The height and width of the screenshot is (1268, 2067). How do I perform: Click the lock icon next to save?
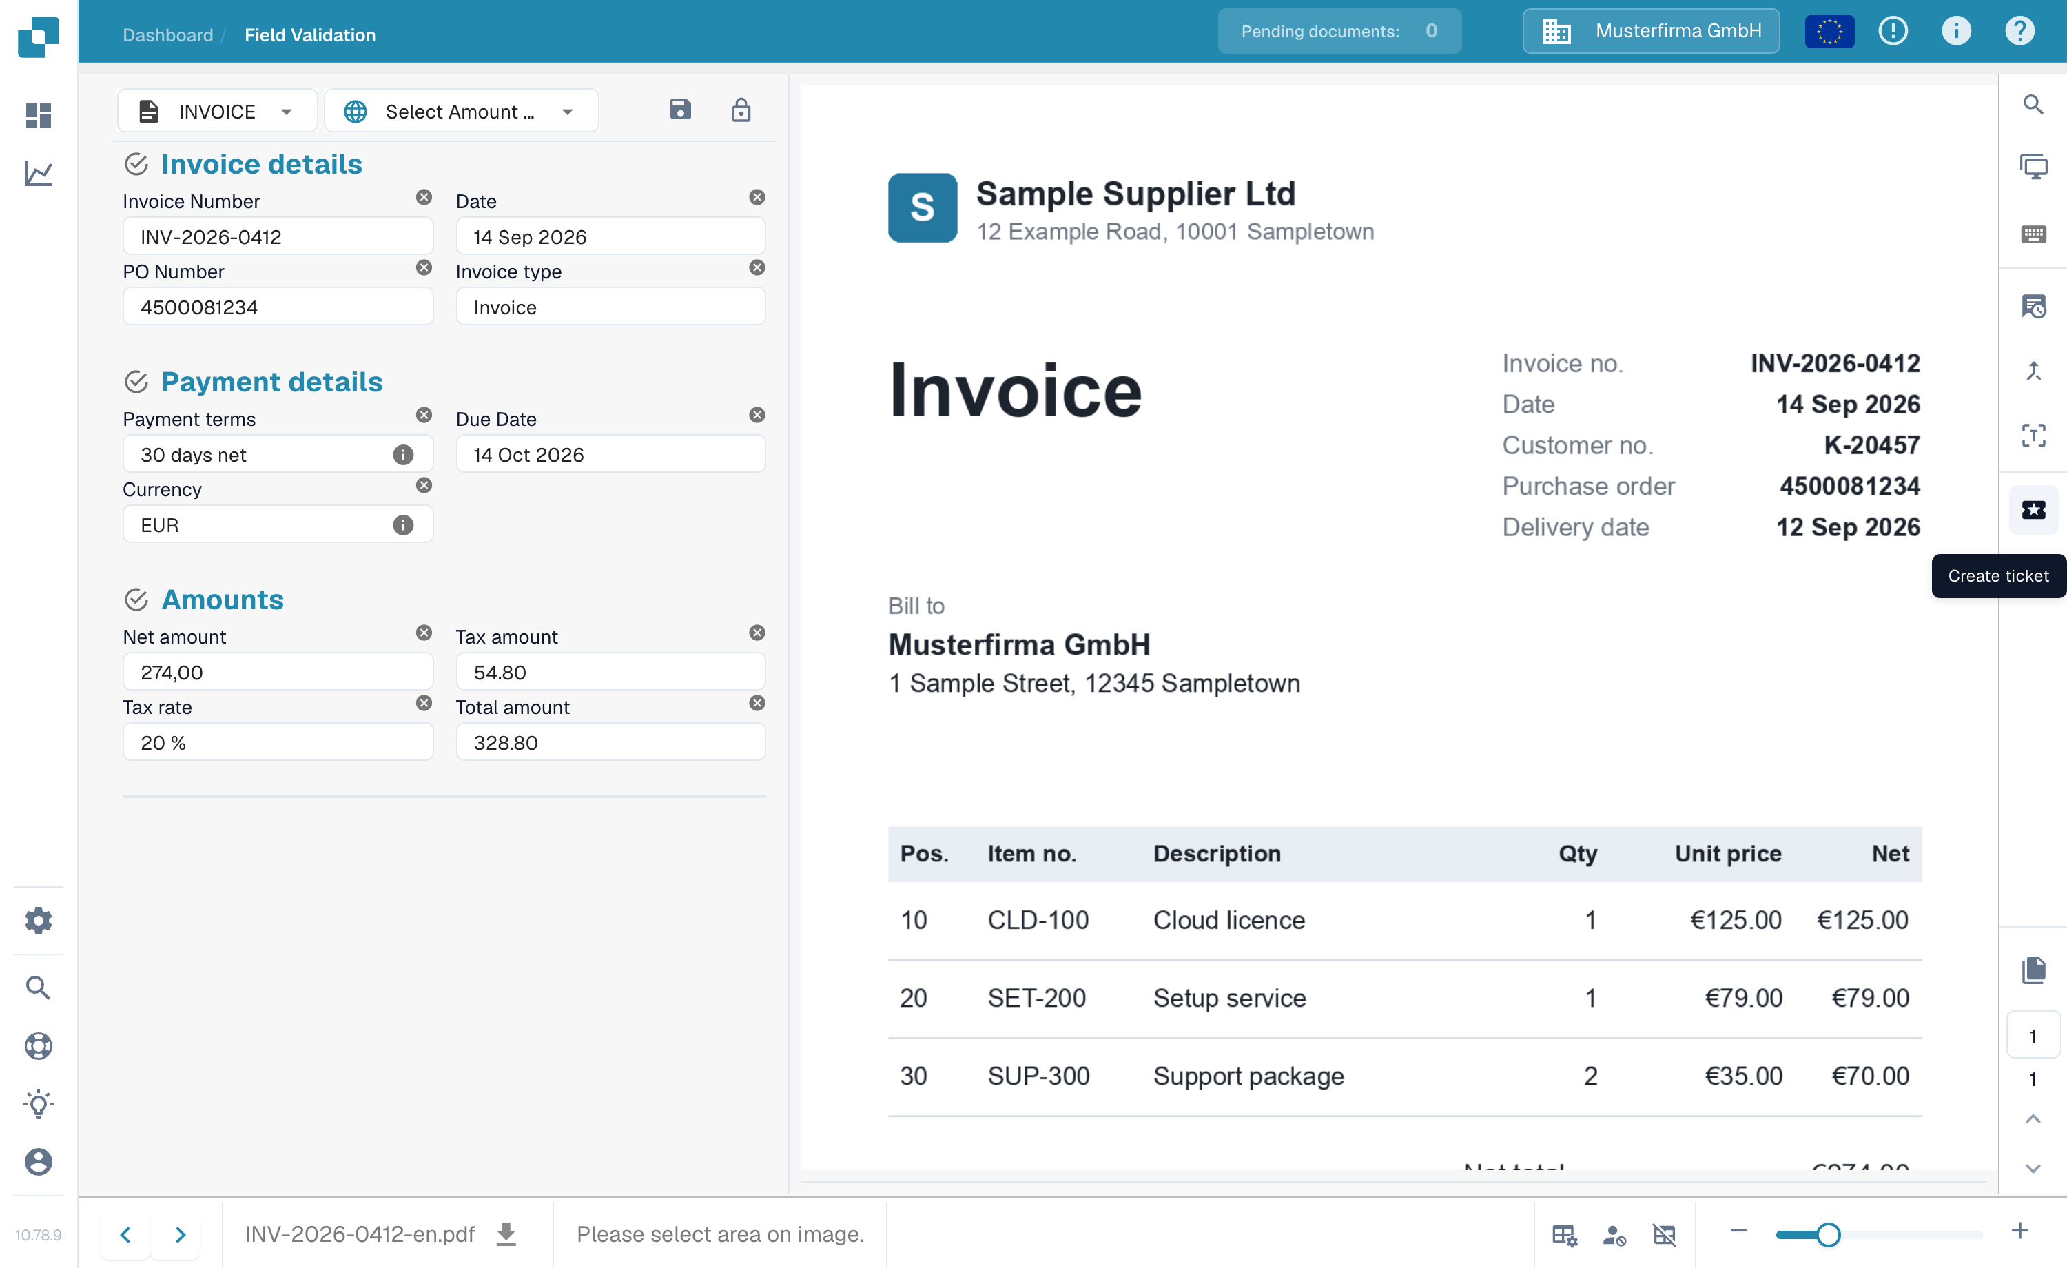click(x=741, y=110)
